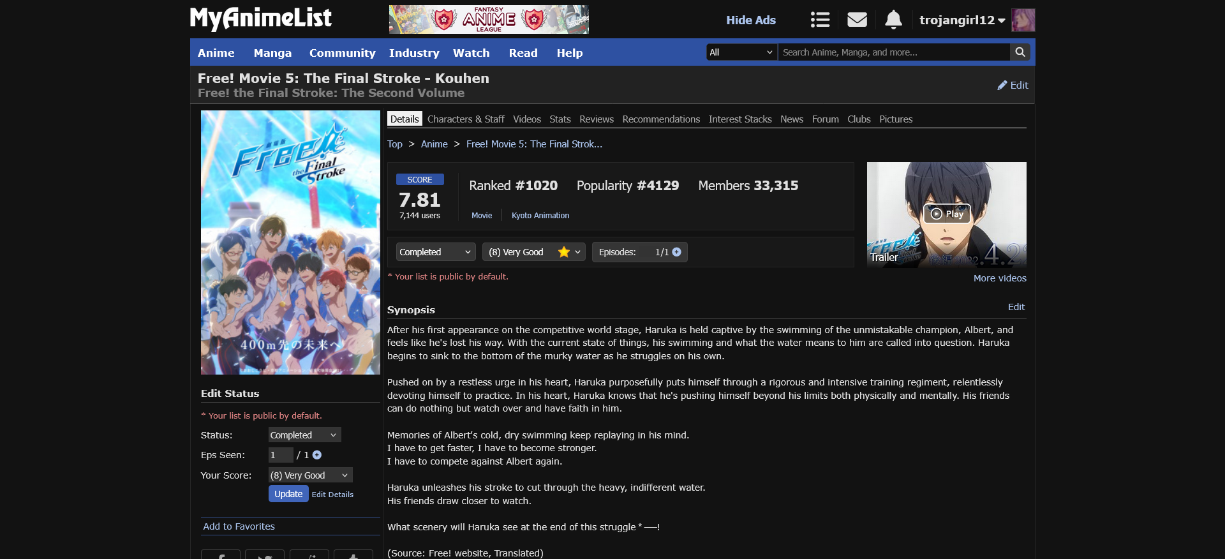Open the sidebar Your Score dropdown

pyautogui.click(x=310, y=475)
